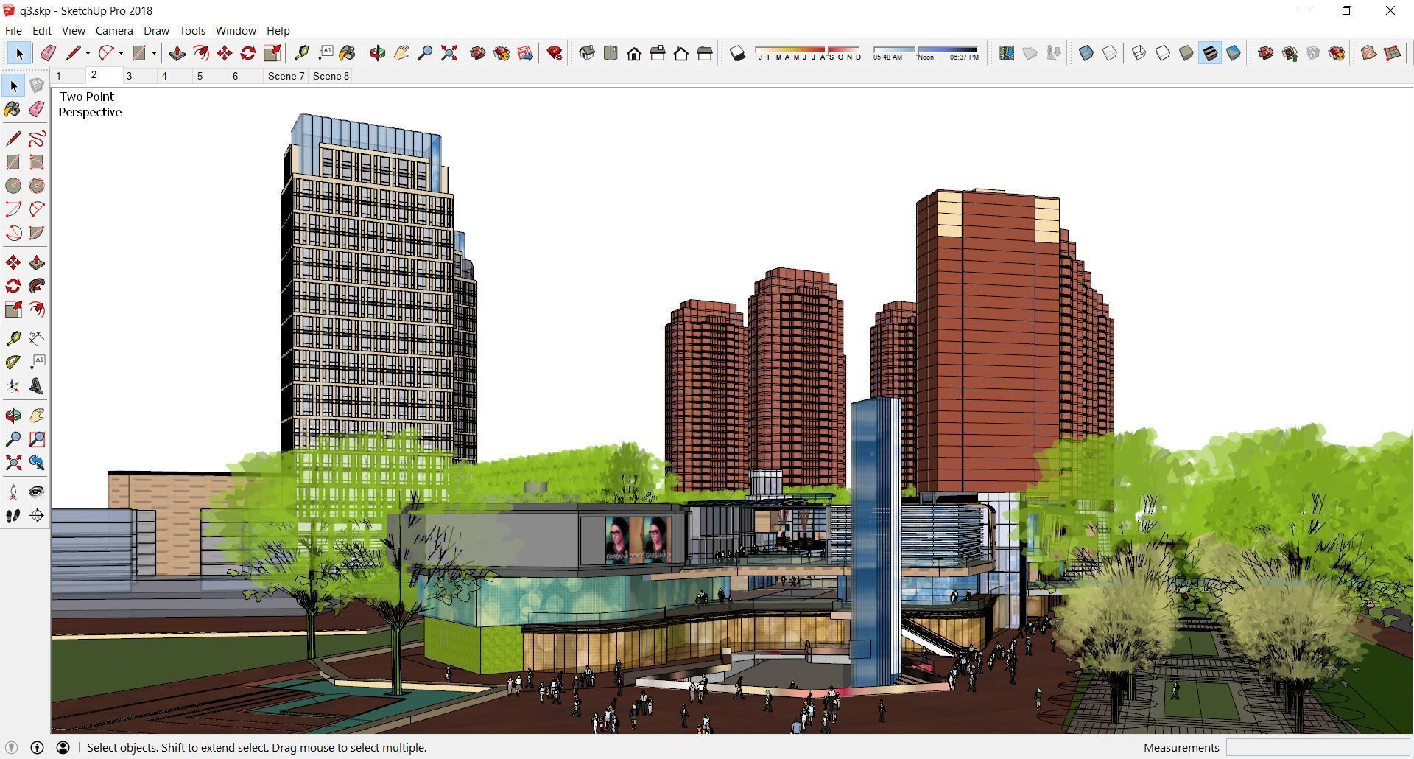Viewport: 1414px width, 759px height.
Task: Activate the Section Plane tool
Action: (37, 516)
